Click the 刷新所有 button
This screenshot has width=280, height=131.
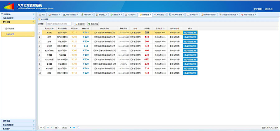93,24
